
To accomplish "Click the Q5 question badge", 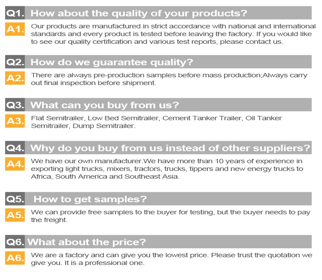I will click(x=15, y=199).
